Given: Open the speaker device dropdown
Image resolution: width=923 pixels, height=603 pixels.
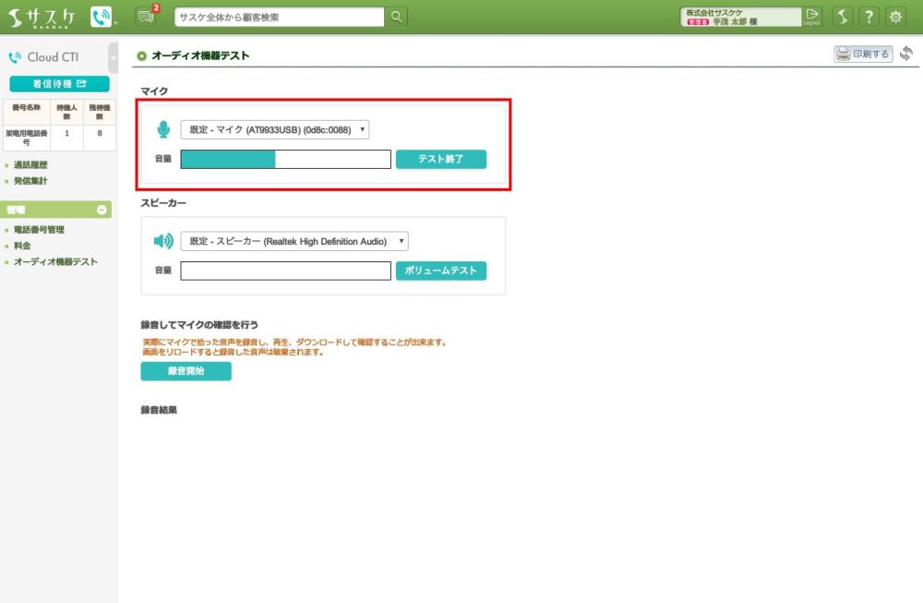Looking at the screenshot, I should (294, 241).
